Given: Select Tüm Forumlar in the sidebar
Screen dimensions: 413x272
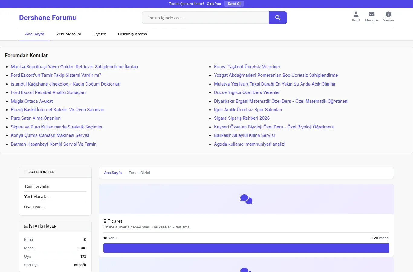Looking at the screenshot, I should click(55, 186).
